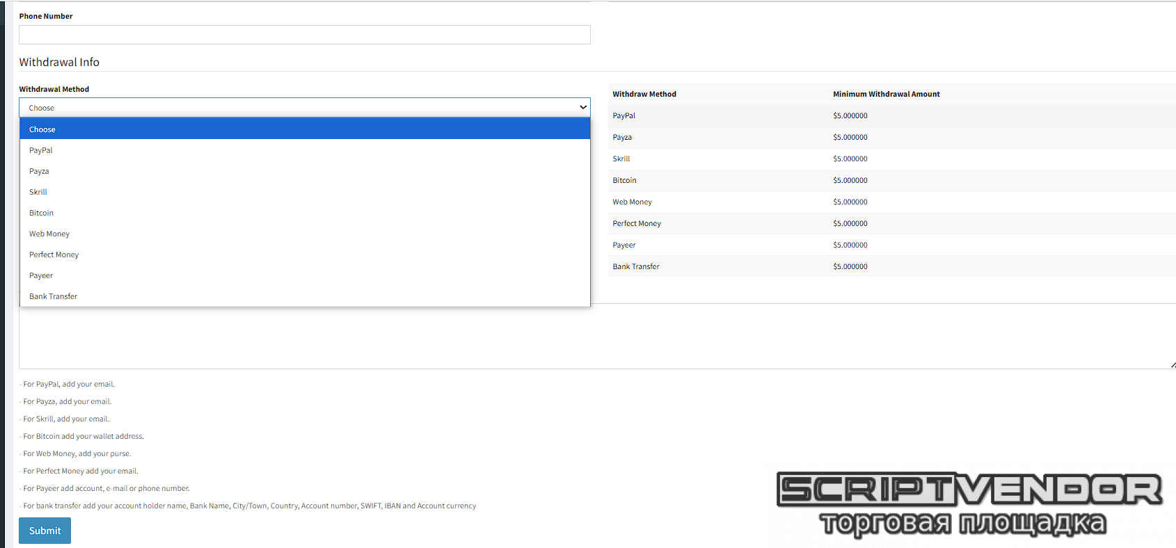The width and height of the screenshot is (1176, 548).
Task: Click the Withdrawal Info section heading
Action: coord(59,62)
